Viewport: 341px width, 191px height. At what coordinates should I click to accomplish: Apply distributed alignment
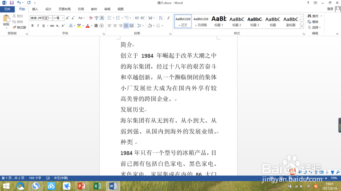click(132, 26)
